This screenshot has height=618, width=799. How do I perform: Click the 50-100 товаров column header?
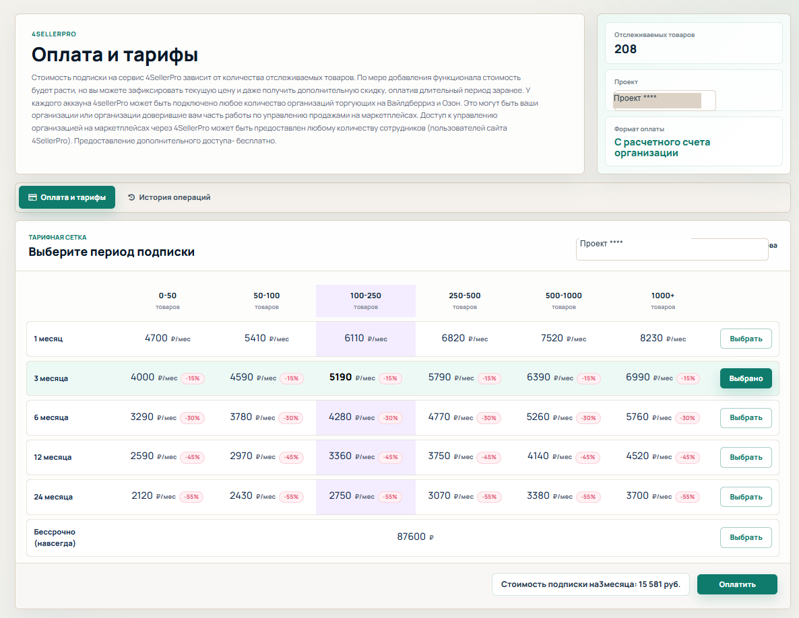pyautogui.click(x=267, y=300)
